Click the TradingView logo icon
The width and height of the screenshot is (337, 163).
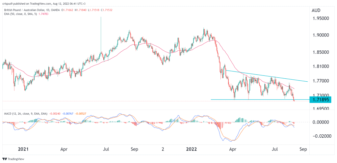pos(5,159)
